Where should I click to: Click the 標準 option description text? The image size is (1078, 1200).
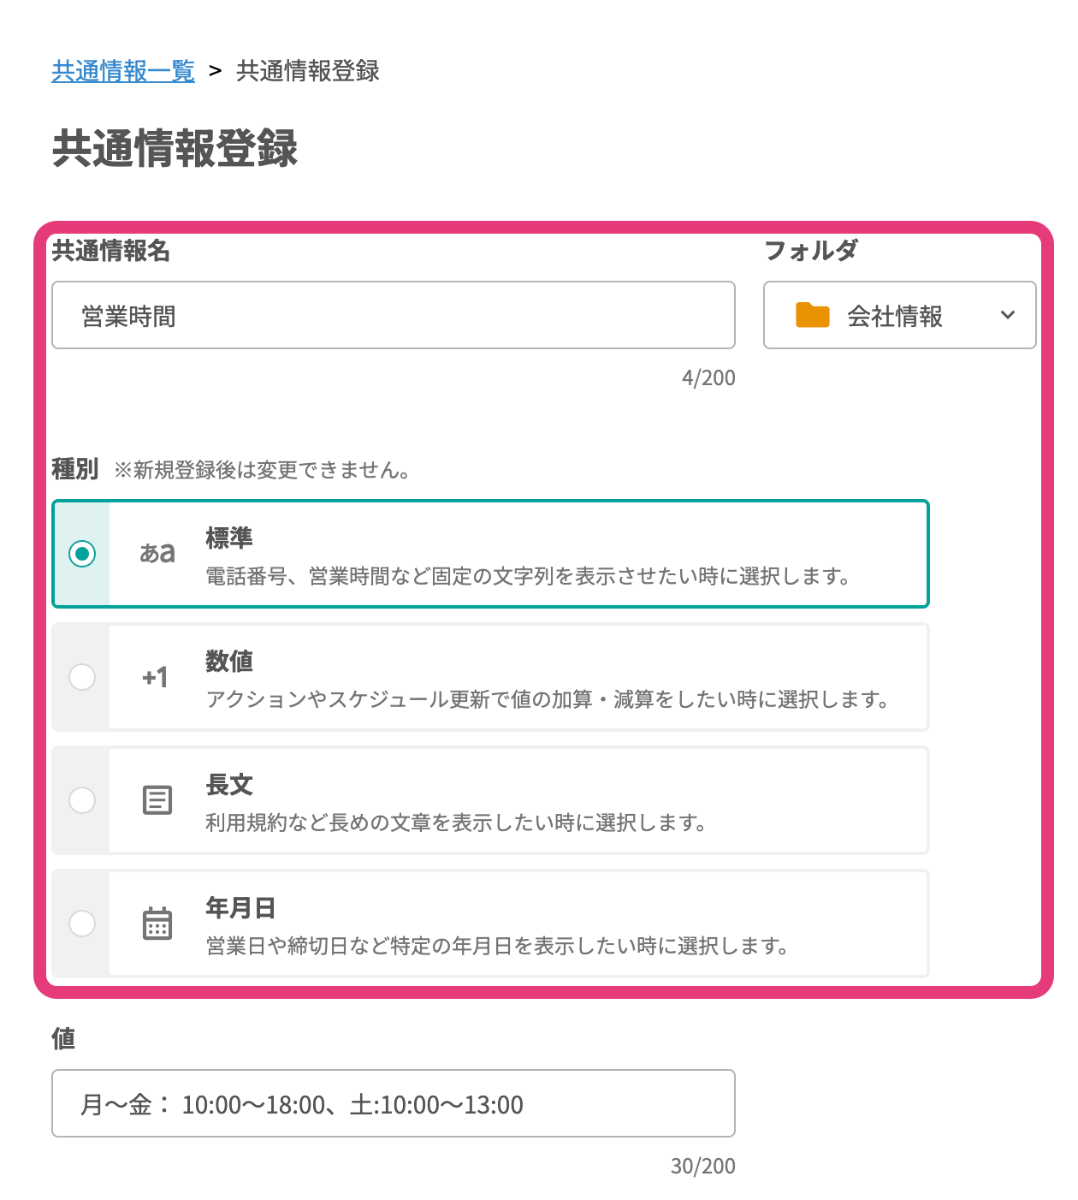click(528, 576)
